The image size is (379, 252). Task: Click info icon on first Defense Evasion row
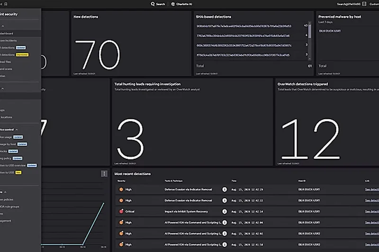click(225, 189)
